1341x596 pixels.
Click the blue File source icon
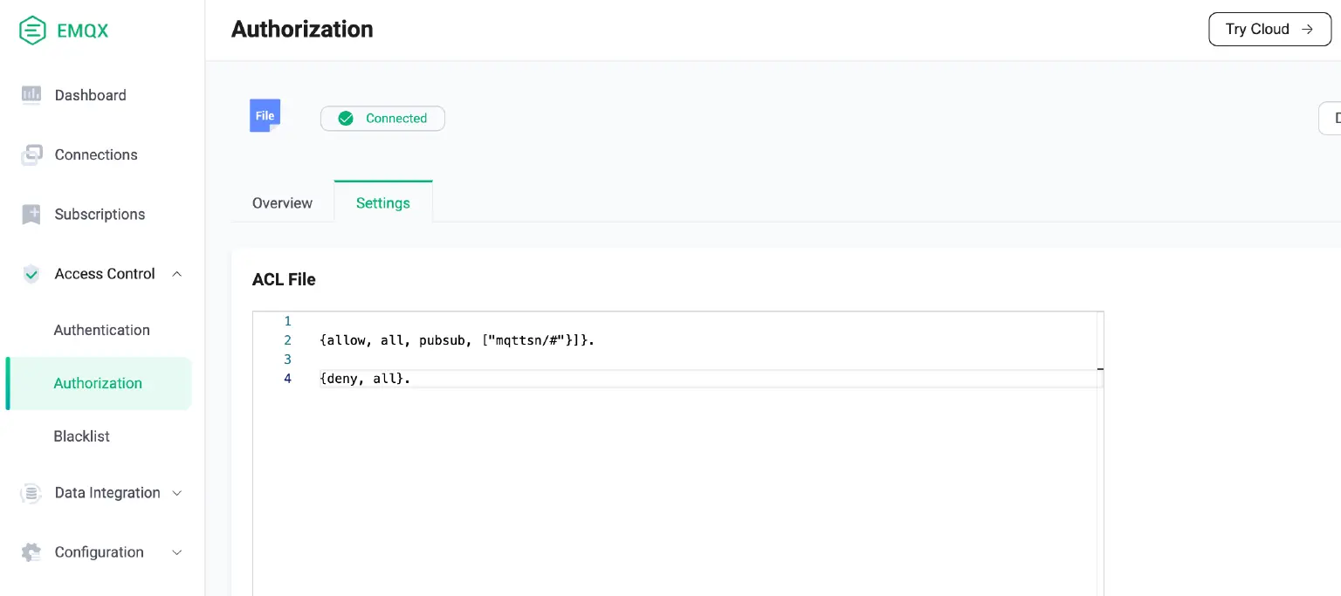pos(264,115)
